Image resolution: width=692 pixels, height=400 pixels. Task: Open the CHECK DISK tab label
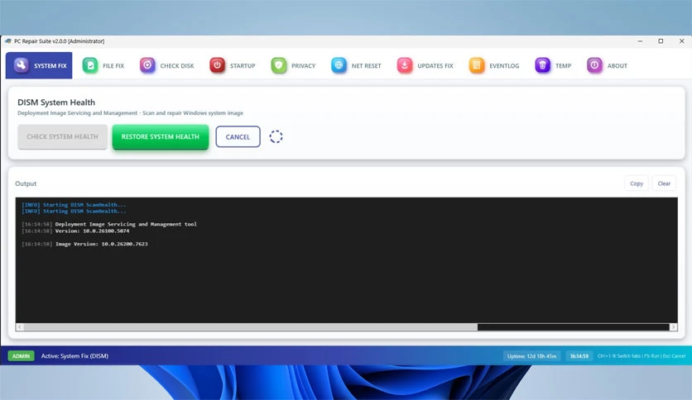(x=177, y=65)
